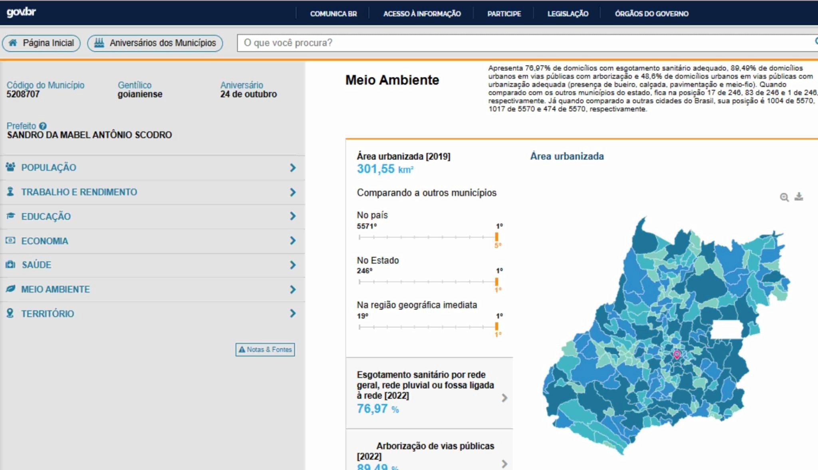
Task: Click the Meio Ambiente heading
Action: [392, 80]
